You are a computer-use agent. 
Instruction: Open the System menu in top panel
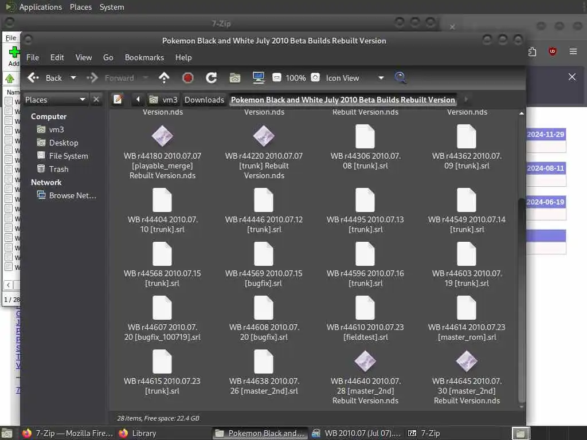(112, 7)
